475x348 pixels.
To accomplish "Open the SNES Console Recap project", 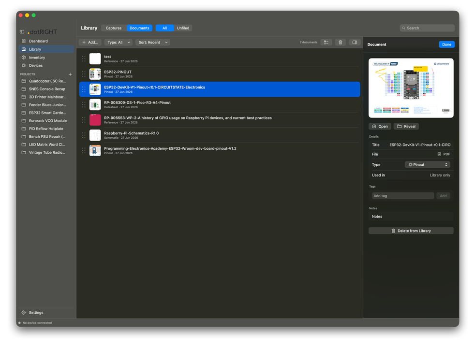I will [x=46, y=89].
